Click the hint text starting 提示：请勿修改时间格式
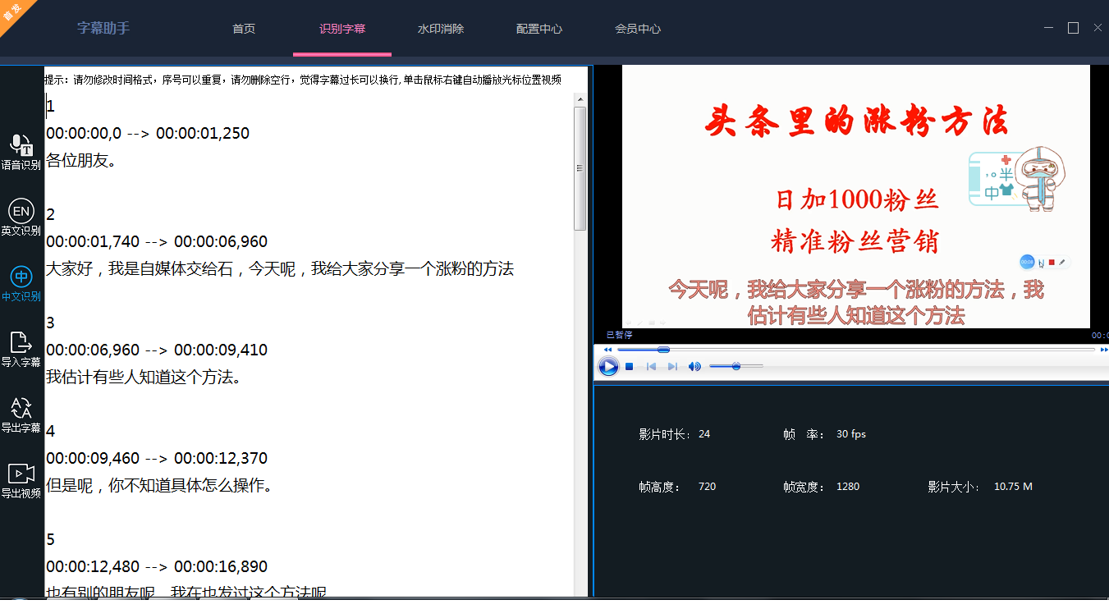 tap(303, 80)
